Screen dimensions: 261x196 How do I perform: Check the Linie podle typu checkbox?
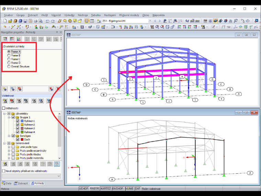[x=13, y=147]
